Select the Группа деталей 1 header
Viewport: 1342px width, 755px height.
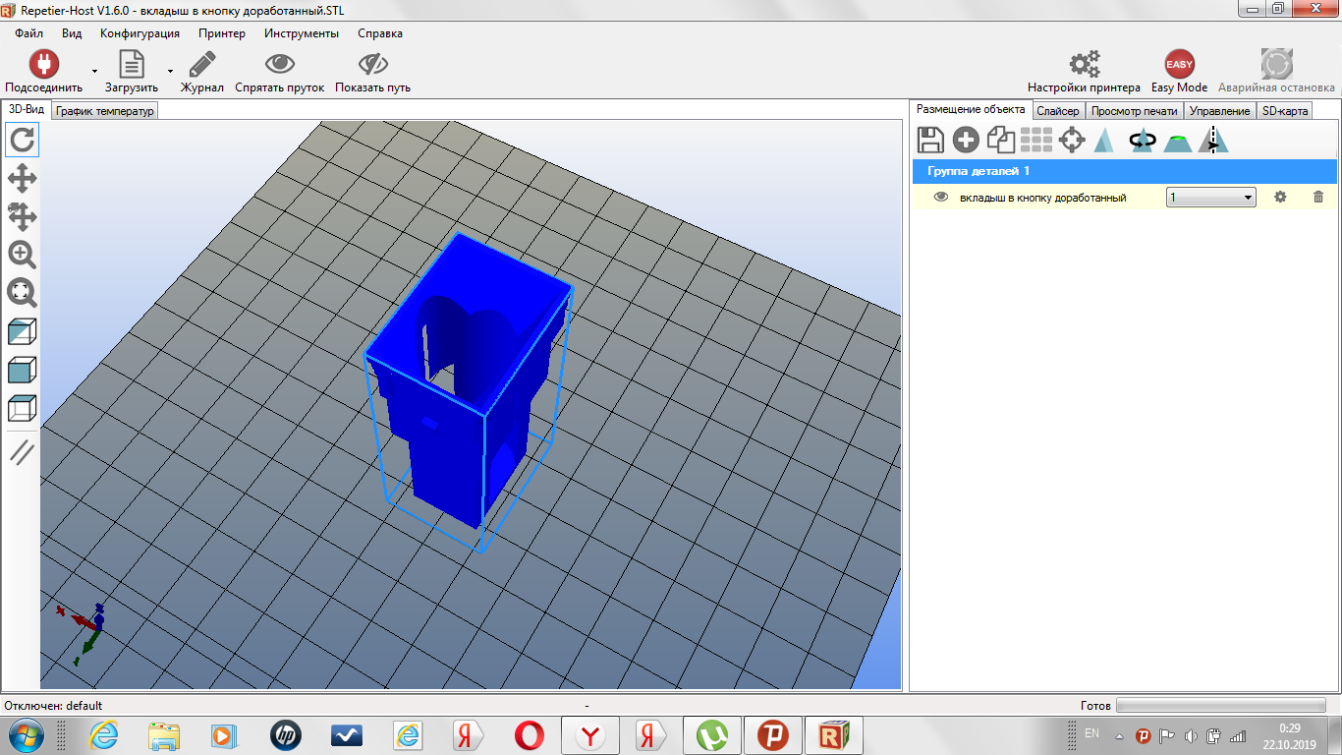(1125, 171)
